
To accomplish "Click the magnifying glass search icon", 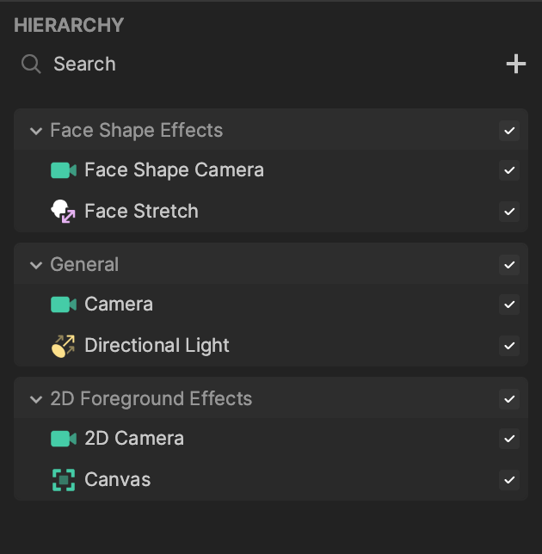I will tap(31, 65).
